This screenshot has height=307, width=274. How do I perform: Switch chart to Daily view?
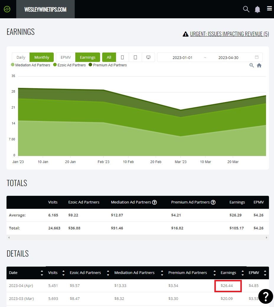point(21,58)
